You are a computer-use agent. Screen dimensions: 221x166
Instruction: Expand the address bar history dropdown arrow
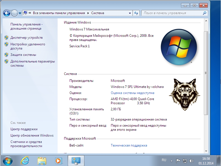(x=130, y=13)
